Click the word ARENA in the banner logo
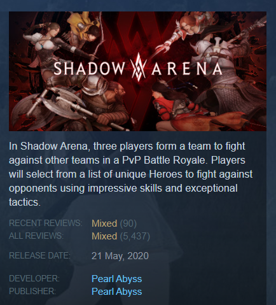Image resolution: width=276 pixels, height=305 pixels. [187, 69]
